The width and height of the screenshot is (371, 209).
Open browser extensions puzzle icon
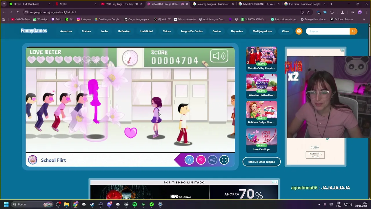coord(332,12)
